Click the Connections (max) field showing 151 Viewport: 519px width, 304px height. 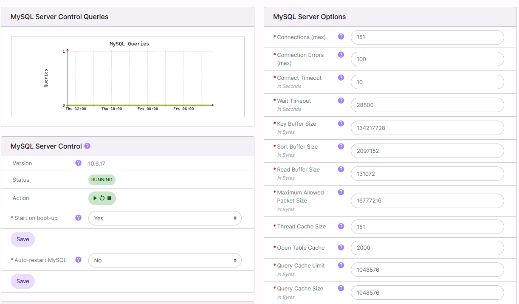(x=427, y=37)
